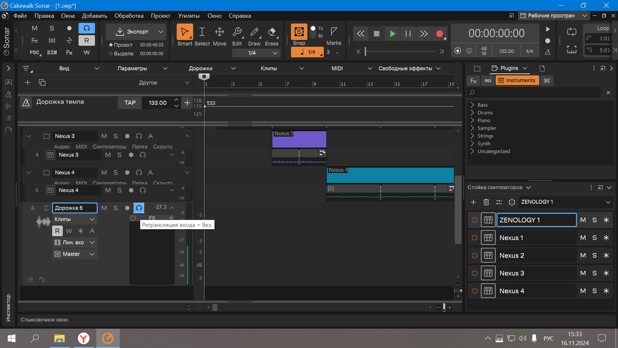The height and width of the screenshot is (348, 618).
Task: Start recording with the red Record button
Action: 440,34
